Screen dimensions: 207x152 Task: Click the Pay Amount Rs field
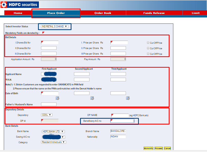pos(118,59)
